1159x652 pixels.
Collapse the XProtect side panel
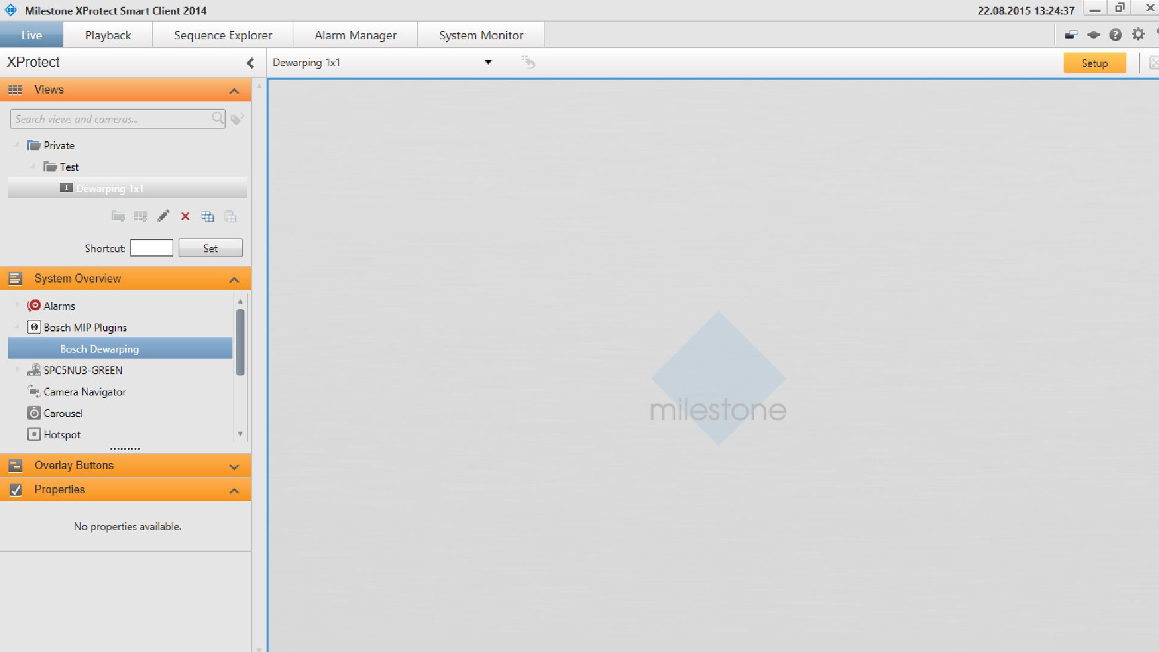click(251, 63)
